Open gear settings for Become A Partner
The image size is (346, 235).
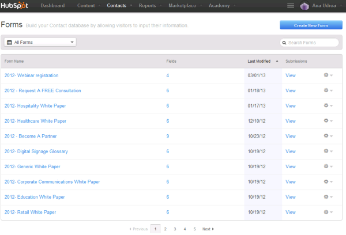[328, 136]
